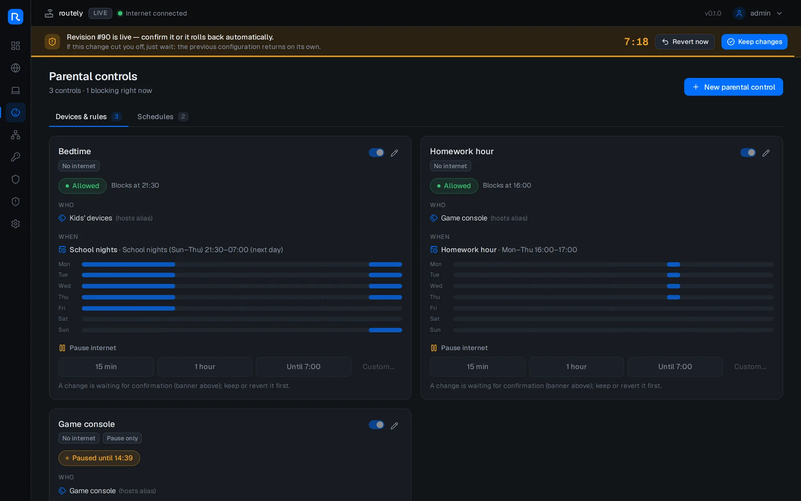
Task: Open the shield alert icon in sidebar
Action: [x=16, y=201]
